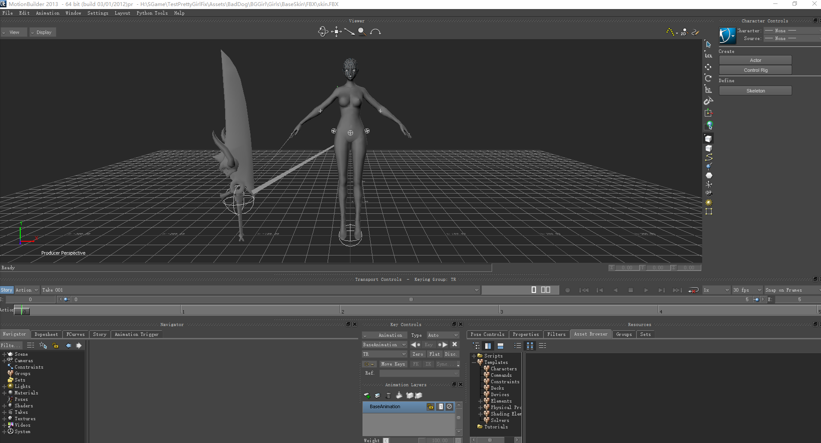Open the Python Tools menu
The width and height of the screenshot is (821, 443).
[152, 13]
